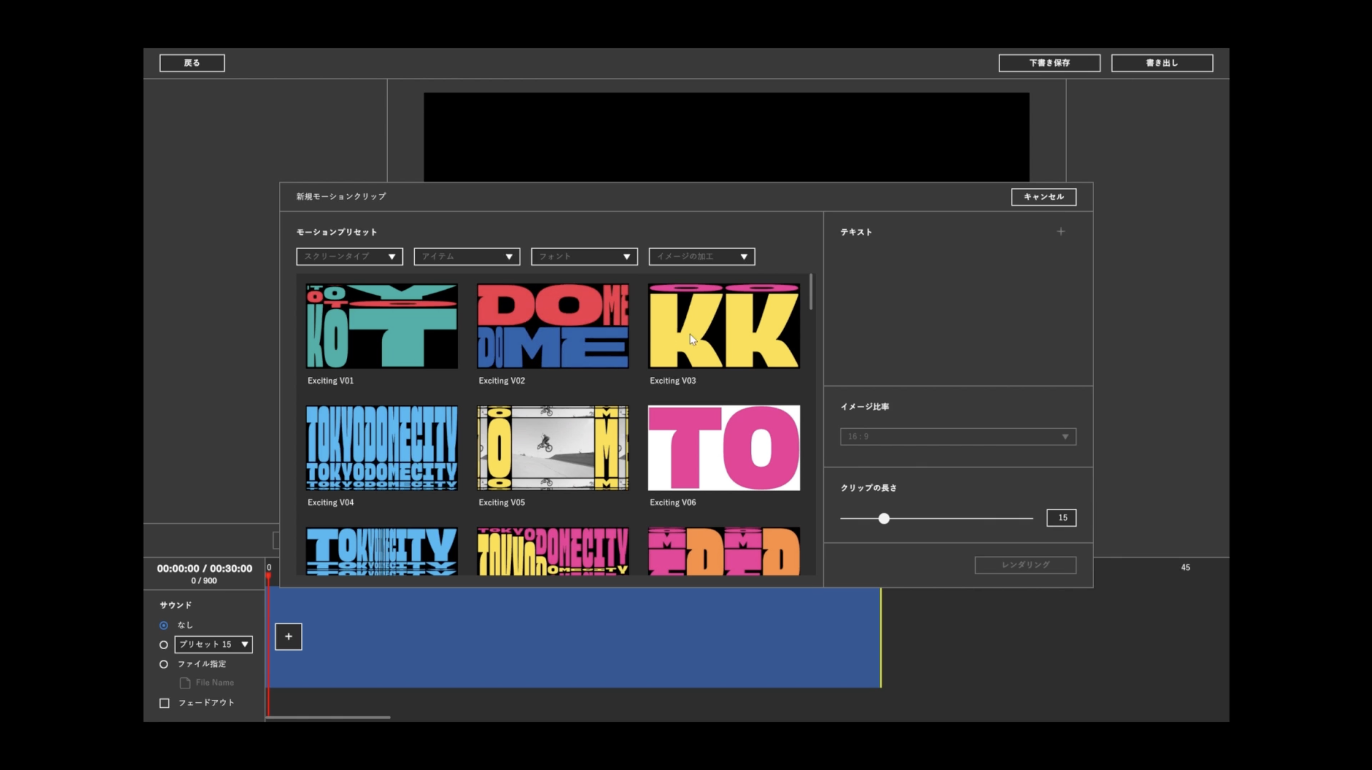Click the クリップの長さ slider handle
This screenshot has height=770, width=1372.
883,518
